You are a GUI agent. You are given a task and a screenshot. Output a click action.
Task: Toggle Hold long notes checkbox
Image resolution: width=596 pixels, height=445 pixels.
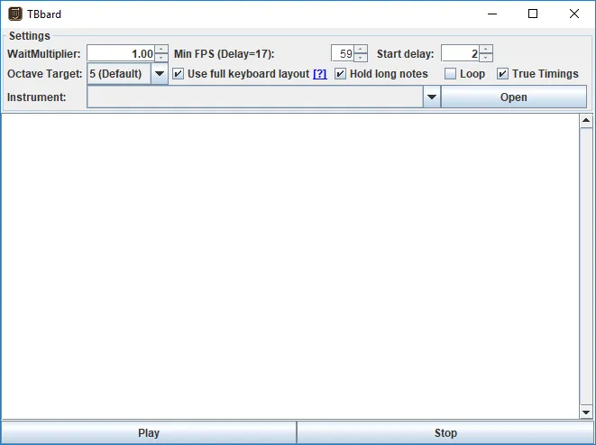coord(340,73)
